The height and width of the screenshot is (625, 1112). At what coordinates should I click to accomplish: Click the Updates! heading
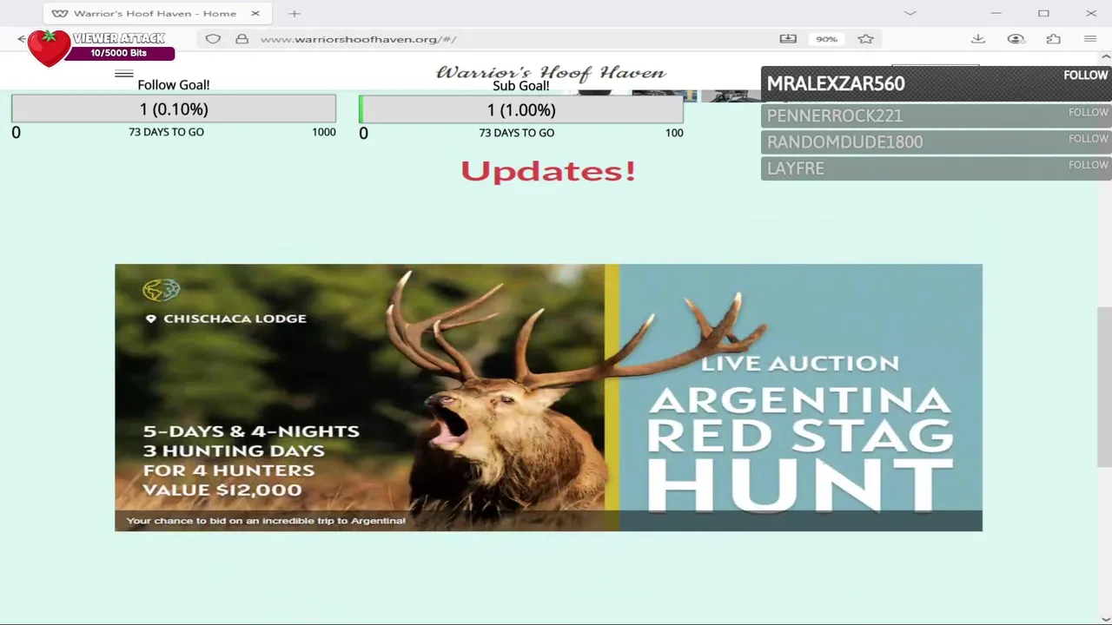click(x=548, y=170)
